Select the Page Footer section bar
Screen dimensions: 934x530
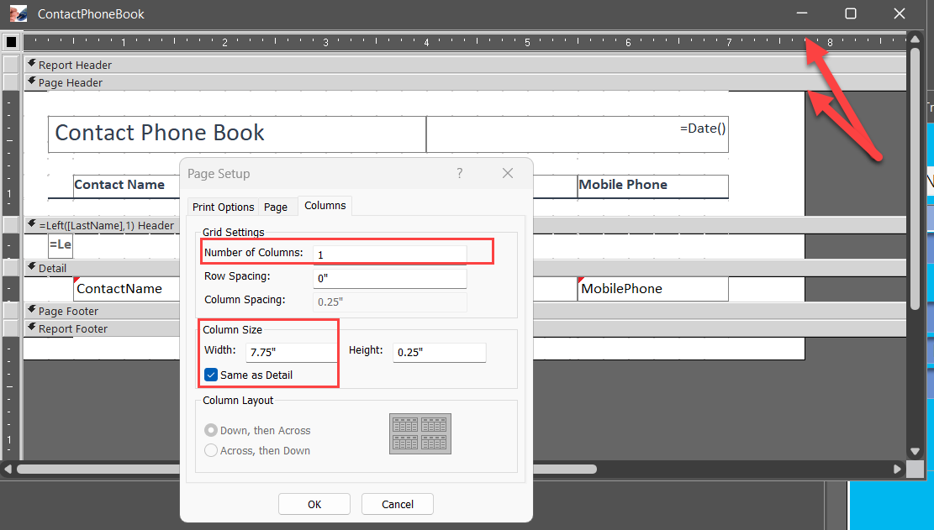101,311
